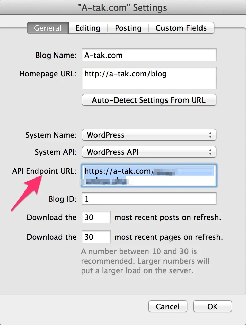
Task: Click the recent posts count field
Action: tap(96, 217)
